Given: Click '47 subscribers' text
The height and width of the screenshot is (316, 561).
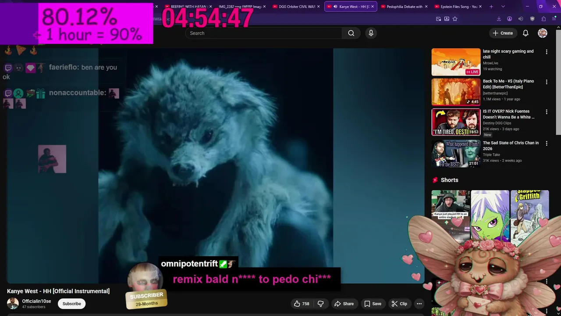Looking at the screenshot, I should tap(34, 307).
